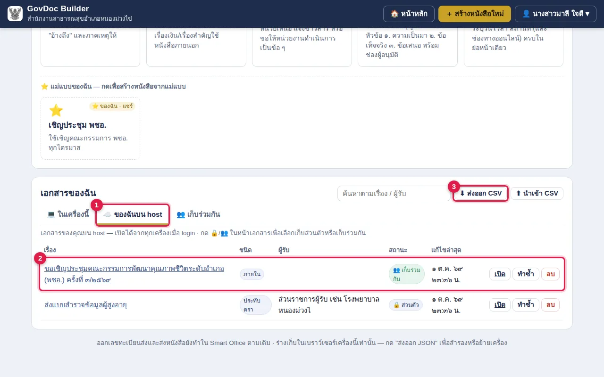This screenshot has width=604, height=377.
Task: Click recipient text ส่วนราชการผู้รับ เช่น โรงพยาบาล
Action: tap(329, 304)
